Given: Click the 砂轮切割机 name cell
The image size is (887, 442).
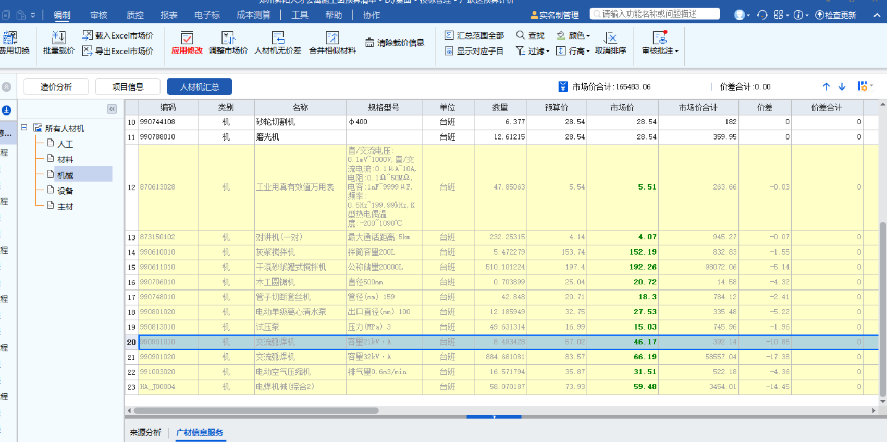Looking at the screenshot, I should [x=300, y=122].
